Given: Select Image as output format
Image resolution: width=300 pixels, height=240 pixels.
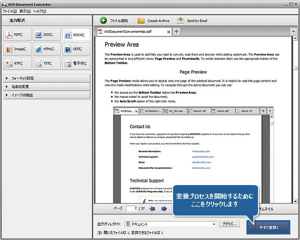Looking at the screenshot, I should coord(18,49).
